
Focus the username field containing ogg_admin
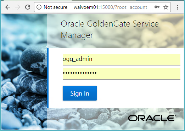[122, 59]
